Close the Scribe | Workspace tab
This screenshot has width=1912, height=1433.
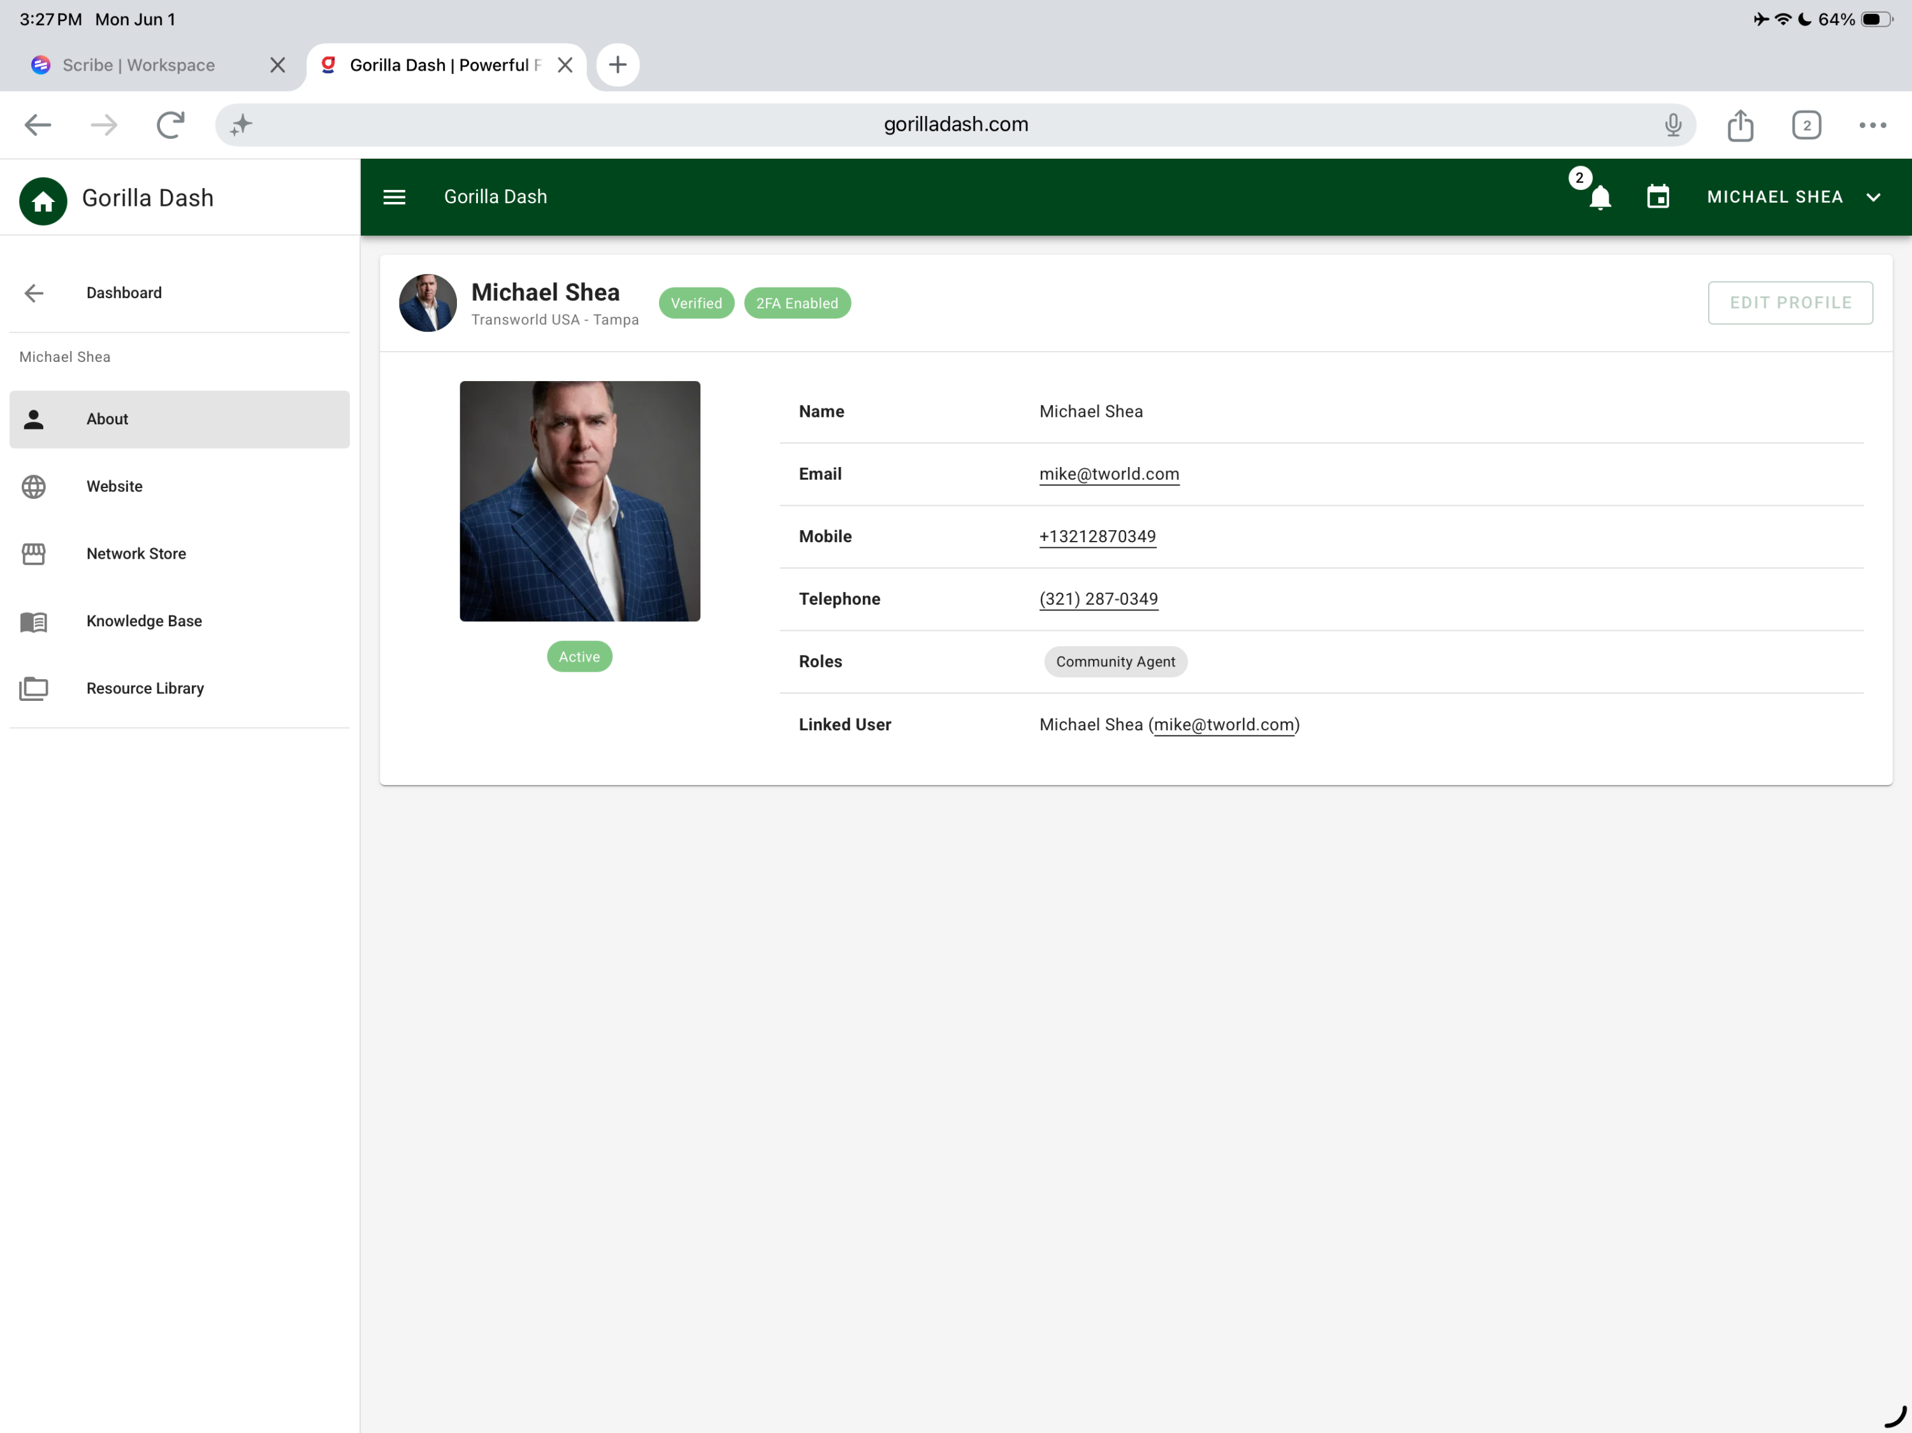point(277,65)
